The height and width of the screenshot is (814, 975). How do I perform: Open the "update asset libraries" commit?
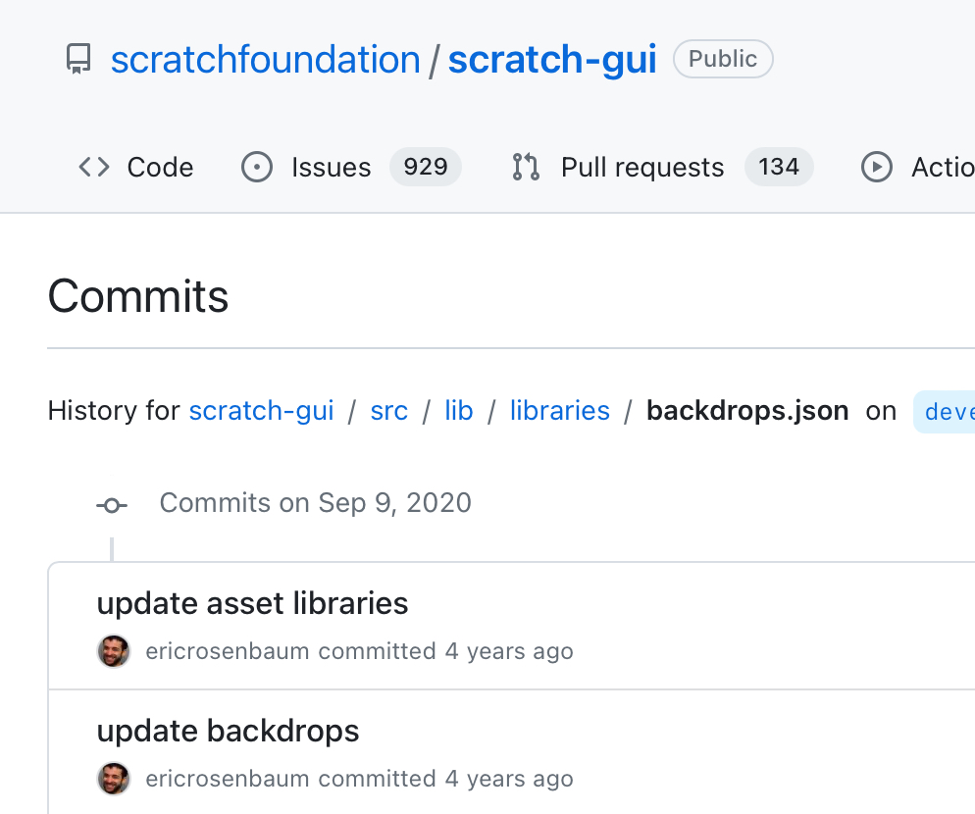coord(252,603)
